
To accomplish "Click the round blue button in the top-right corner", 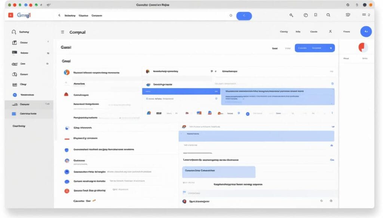I will (366, 32).
